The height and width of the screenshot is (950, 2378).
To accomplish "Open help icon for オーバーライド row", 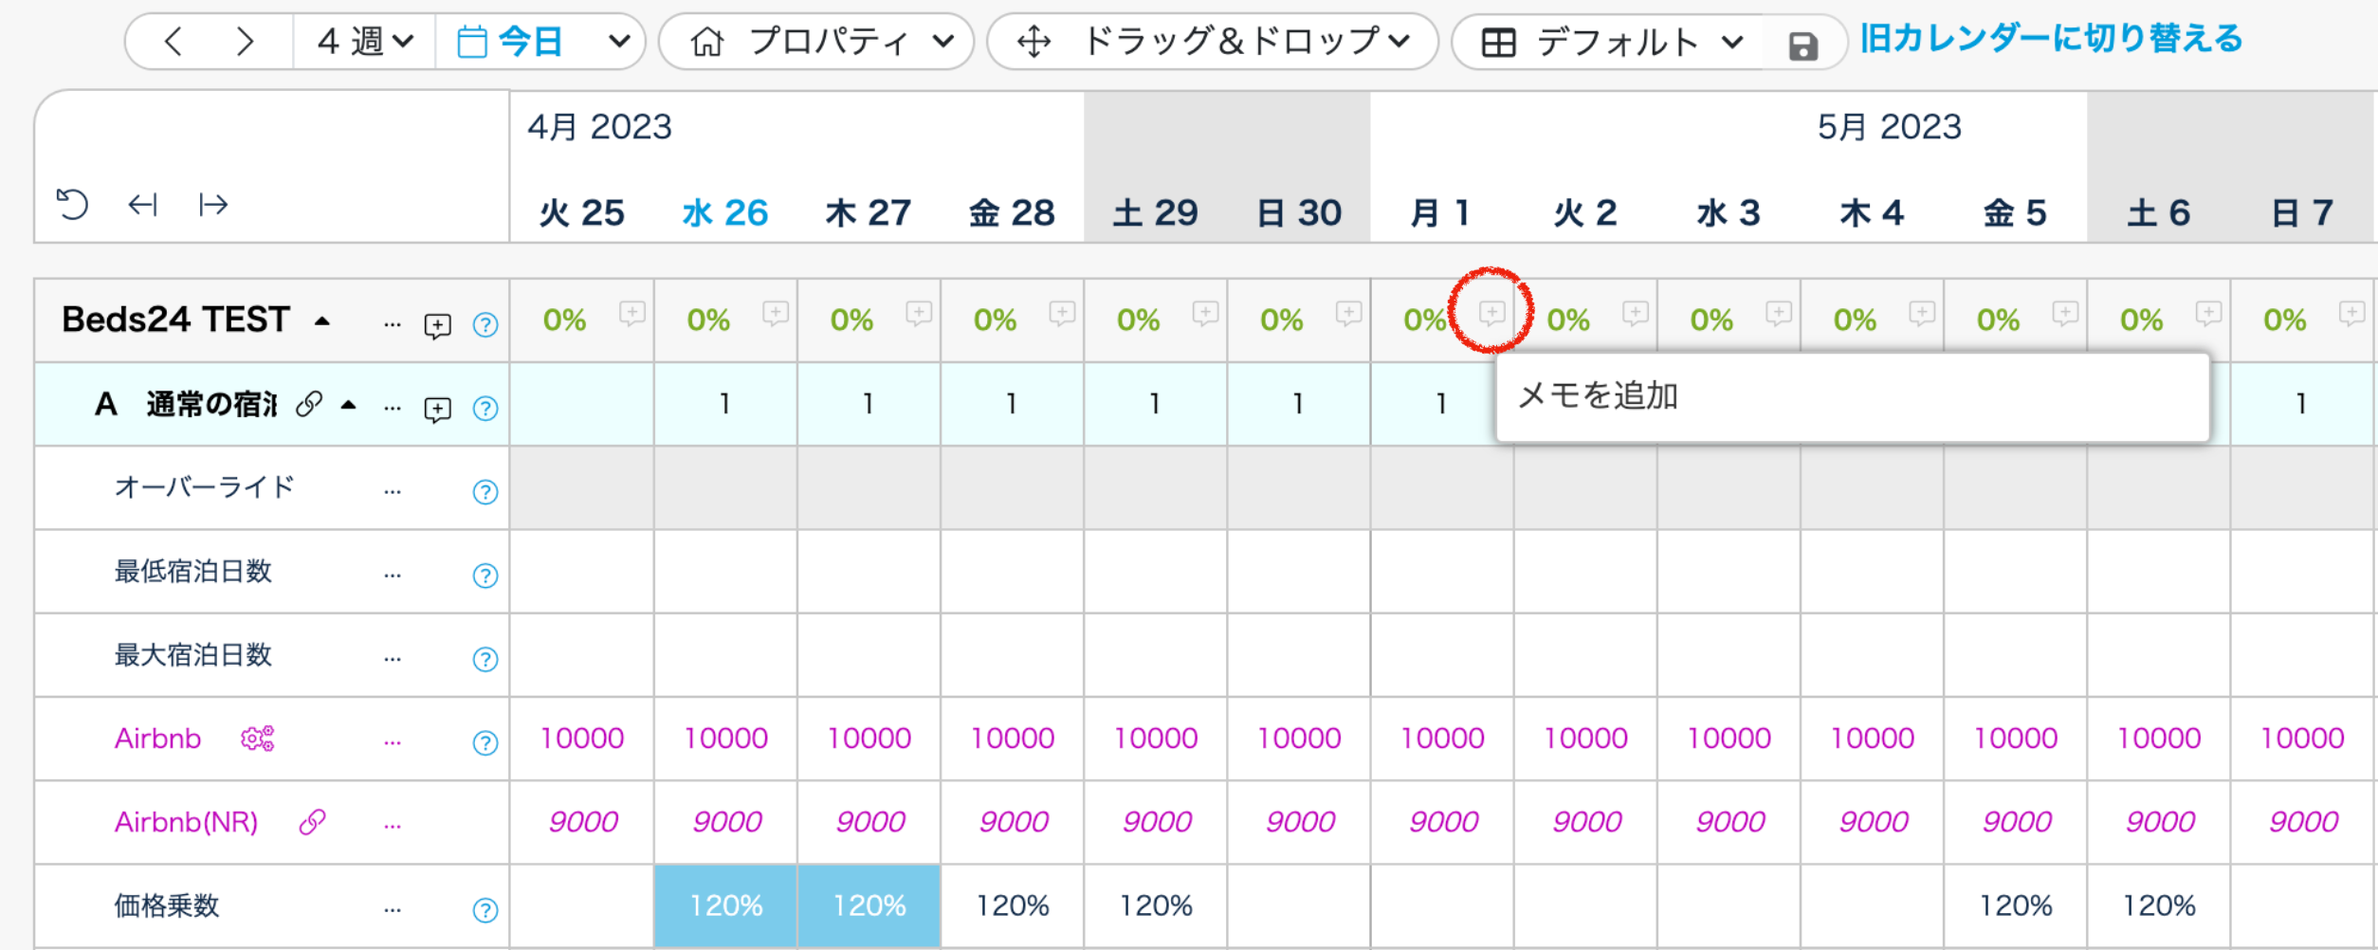I will tap(485, 492).
